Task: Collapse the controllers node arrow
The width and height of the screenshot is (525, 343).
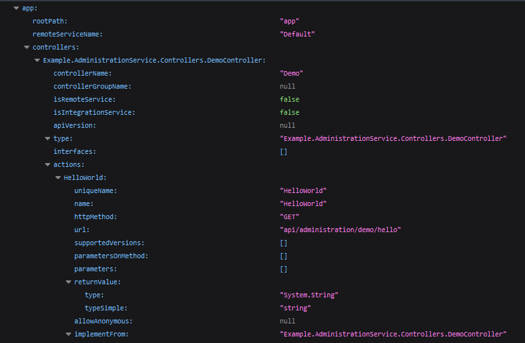Action: (x=27, y=48)
